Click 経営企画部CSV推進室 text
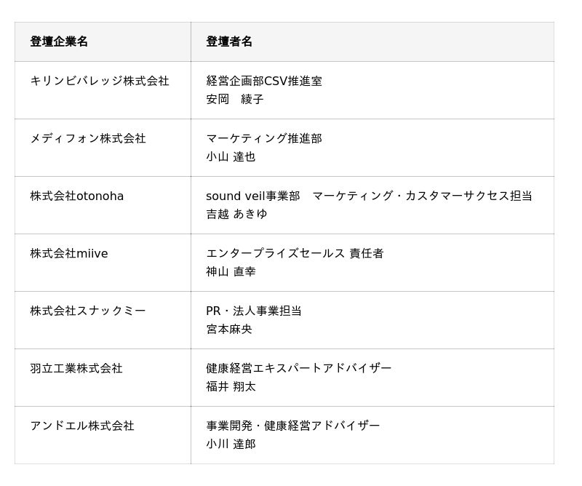This screenshot has width=582, height=486. pyautogui.click(x=264, y=81)
